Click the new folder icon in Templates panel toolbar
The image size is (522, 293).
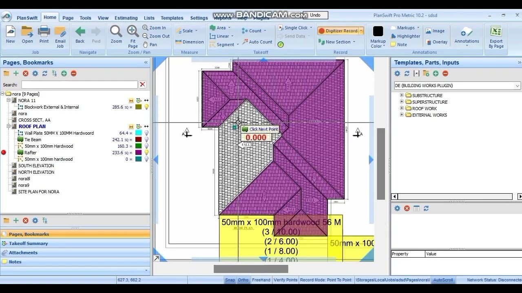coord(426,74)
